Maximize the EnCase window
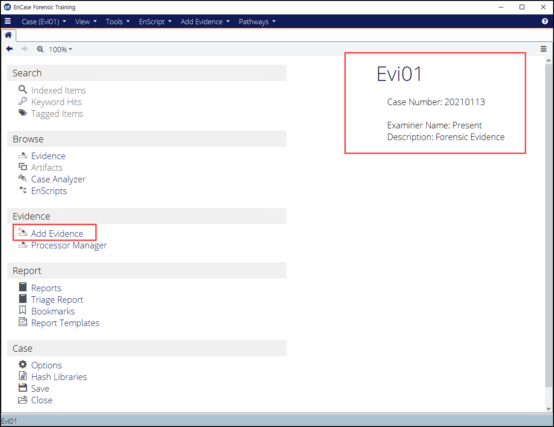Image resolution: width=554 pixels, height=427 pixels. (x=522, y=7)
